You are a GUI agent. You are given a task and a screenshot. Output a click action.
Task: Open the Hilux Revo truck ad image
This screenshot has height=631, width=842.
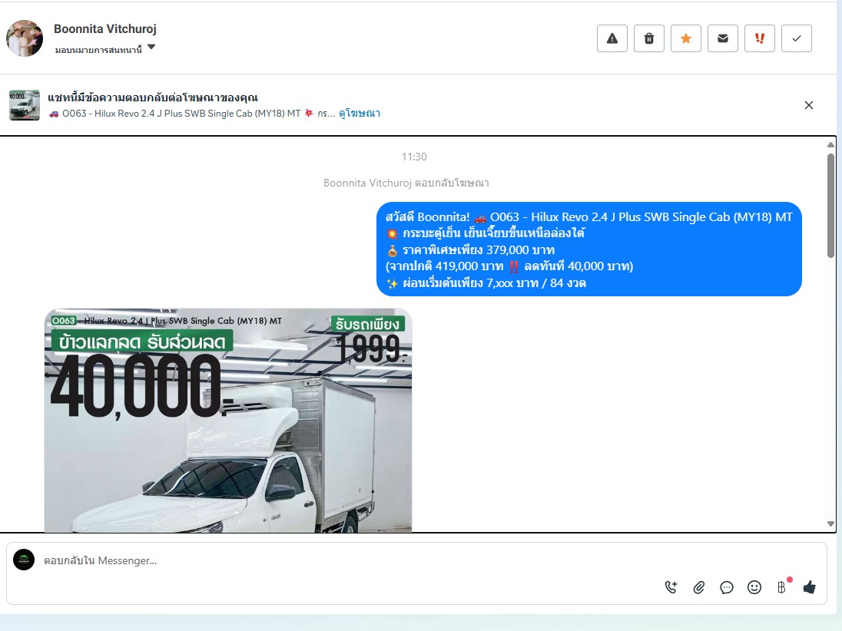(x=228, y=420)
